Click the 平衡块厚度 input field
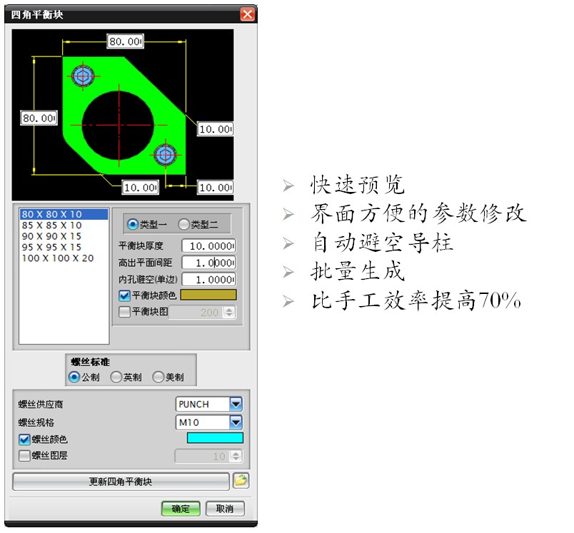574x533 pixels. tap(208, 246)
